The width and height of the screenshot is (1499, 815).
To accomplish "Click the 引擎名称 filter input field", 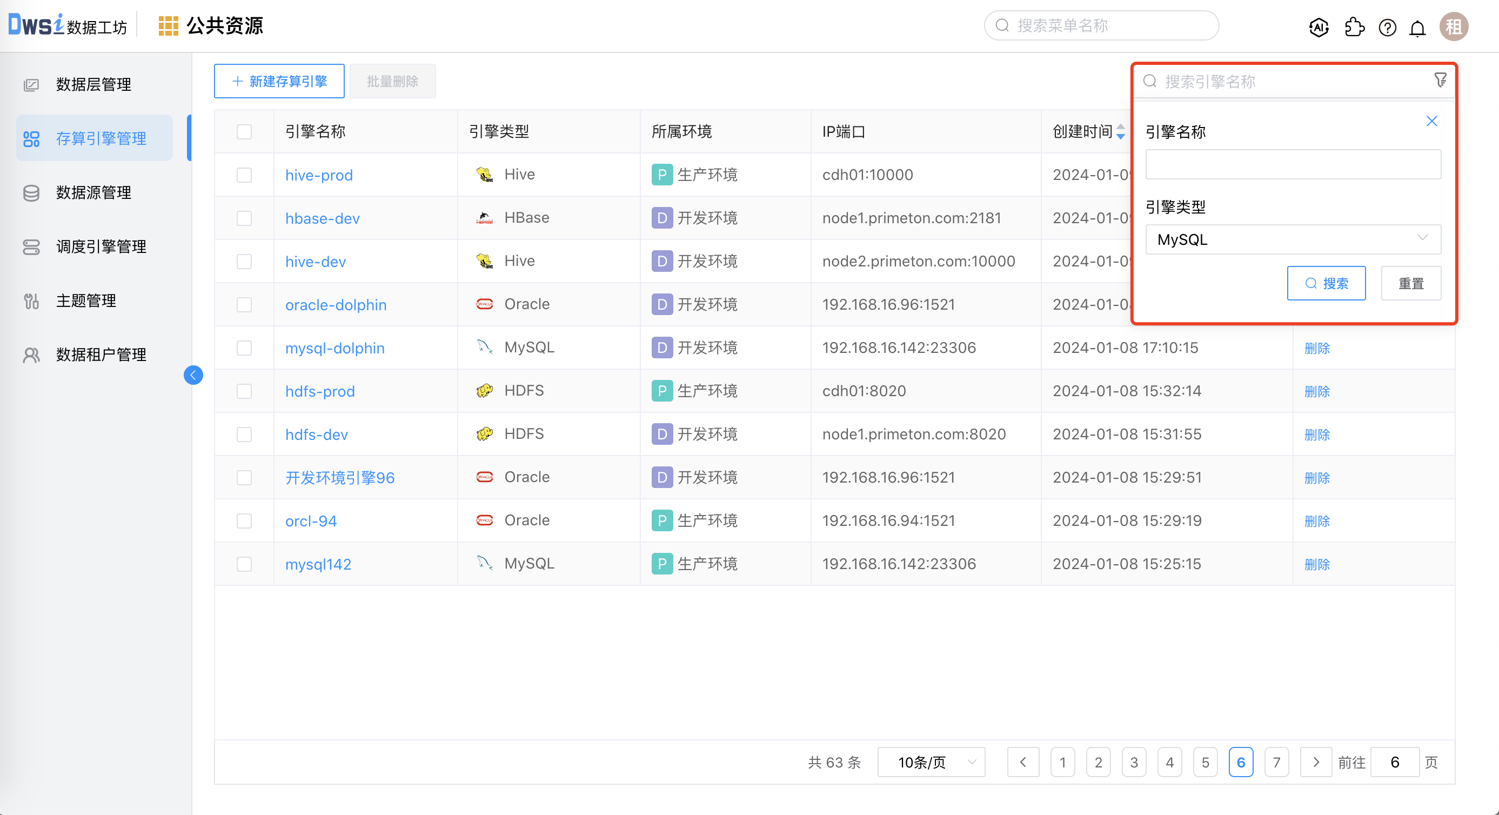I will (1293, 164).
